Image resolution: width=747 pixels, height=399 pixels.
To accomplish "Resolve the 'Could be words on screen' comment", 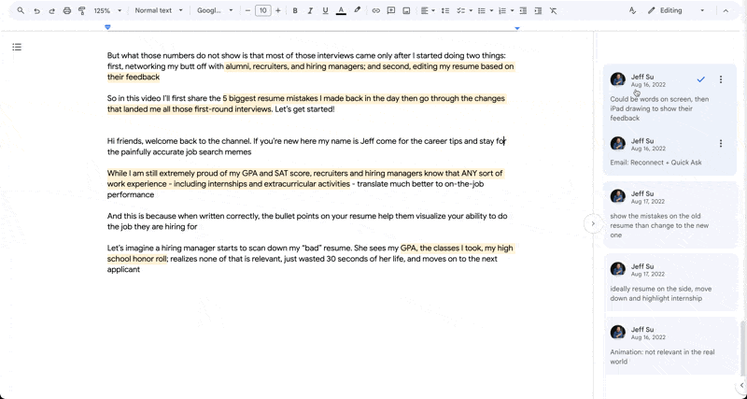I will tap(700, 79).
